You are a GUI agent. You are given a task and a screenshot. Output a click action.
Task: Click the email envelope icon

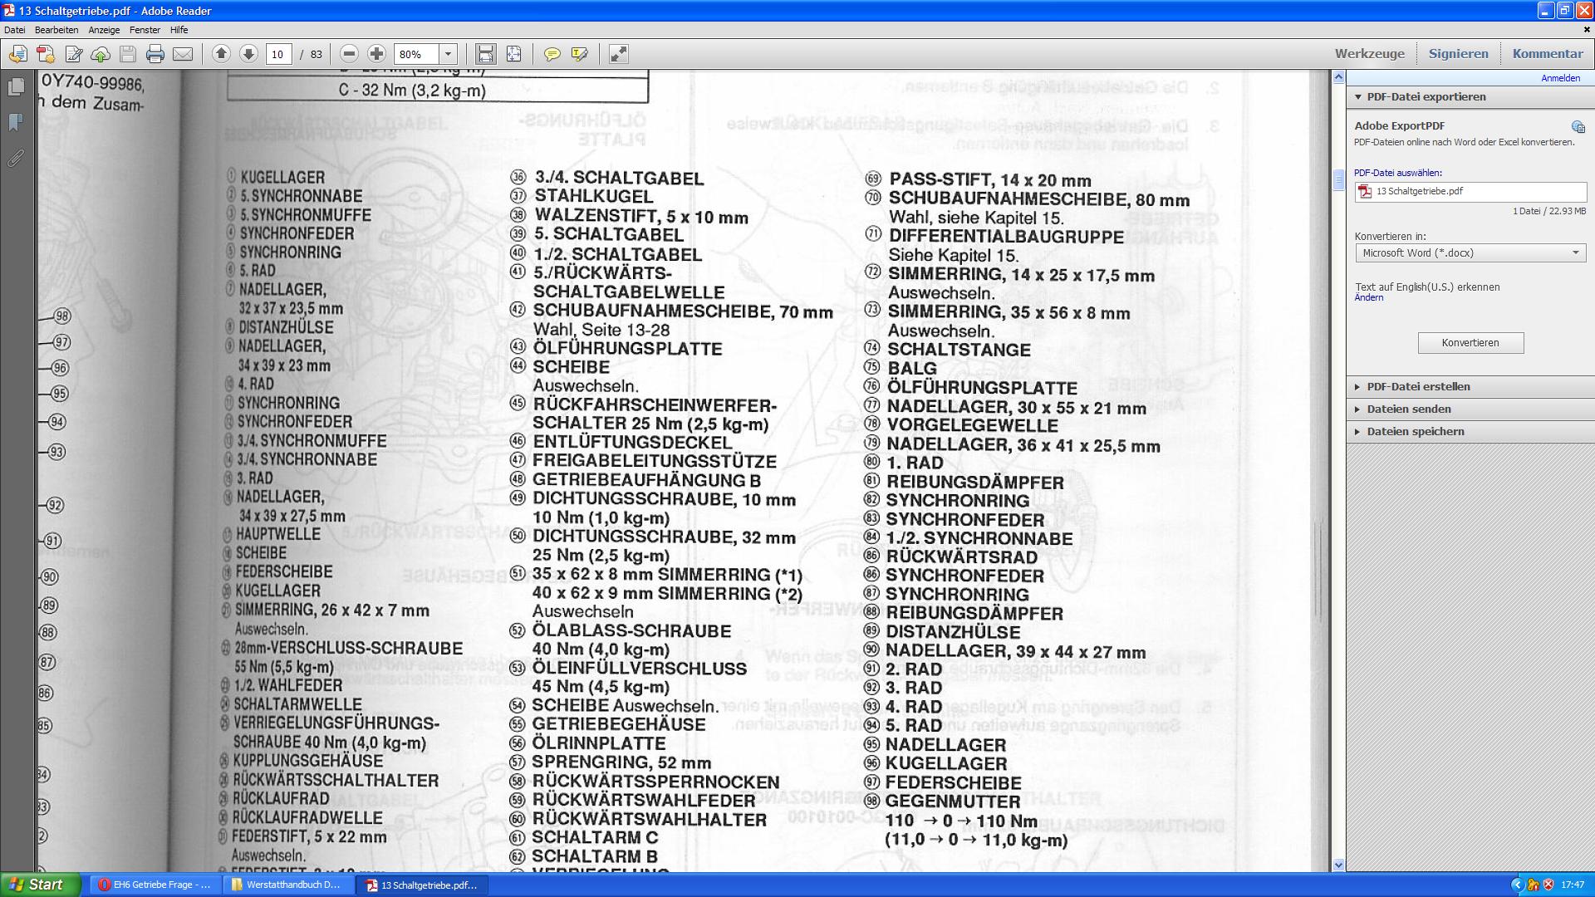pyautogui.click(x=183, y=54)
